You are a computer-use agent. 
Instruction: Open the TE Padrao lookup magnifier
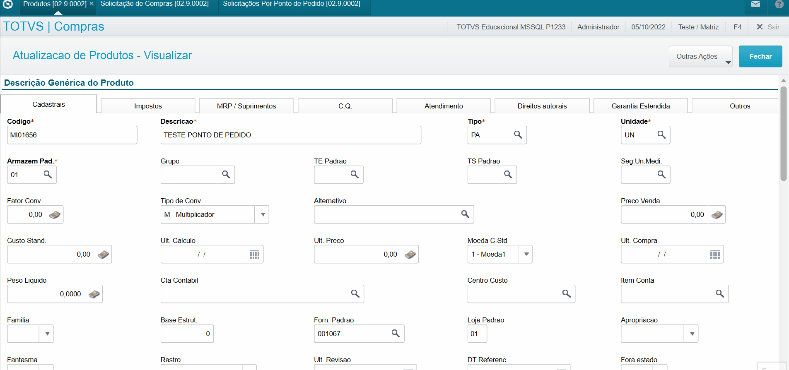pos(355,175)
